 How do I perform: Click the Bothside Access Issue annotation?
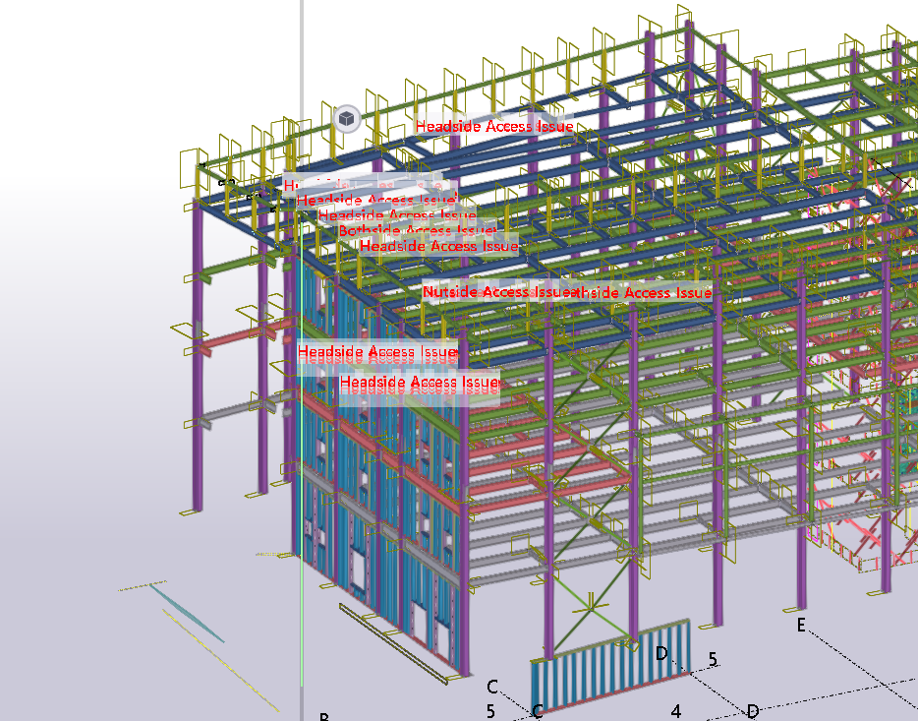coord(418,231)
